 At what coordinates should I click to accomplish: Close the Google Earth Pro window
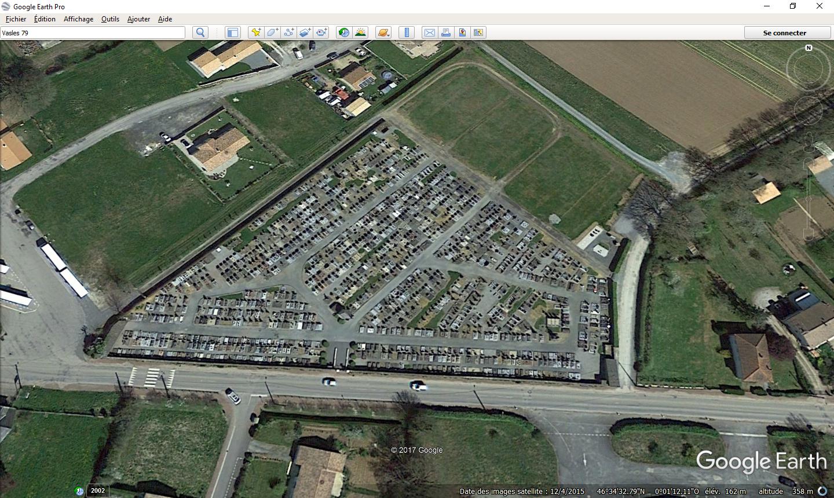point(820,6)
